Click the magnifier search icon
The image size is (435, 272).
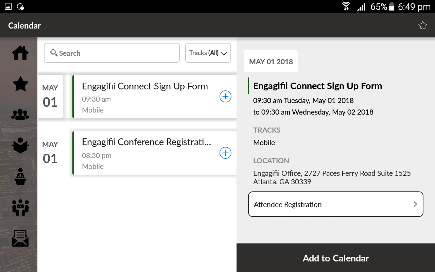tap(54, 53)
